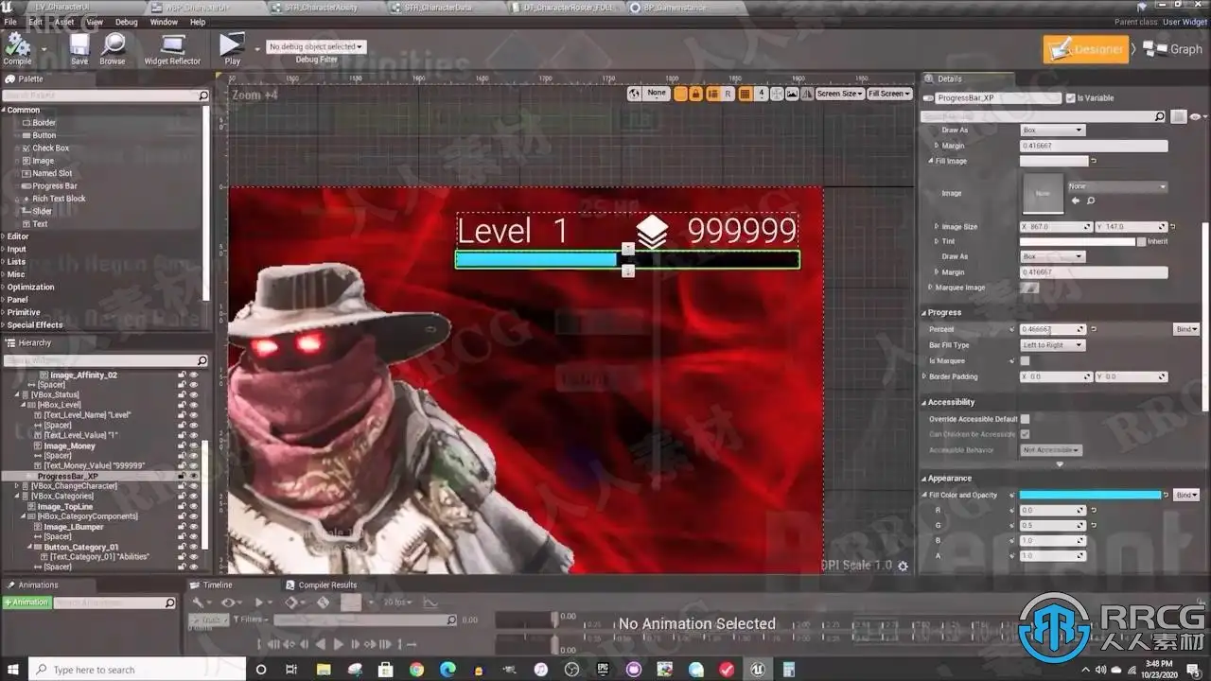Click the None localization button in viewport
1211x681 pixels.
[x=657, y=94]
